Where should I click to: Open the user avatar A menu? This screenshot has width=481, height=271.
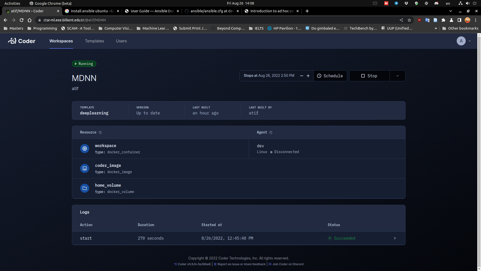click(461, 41)
